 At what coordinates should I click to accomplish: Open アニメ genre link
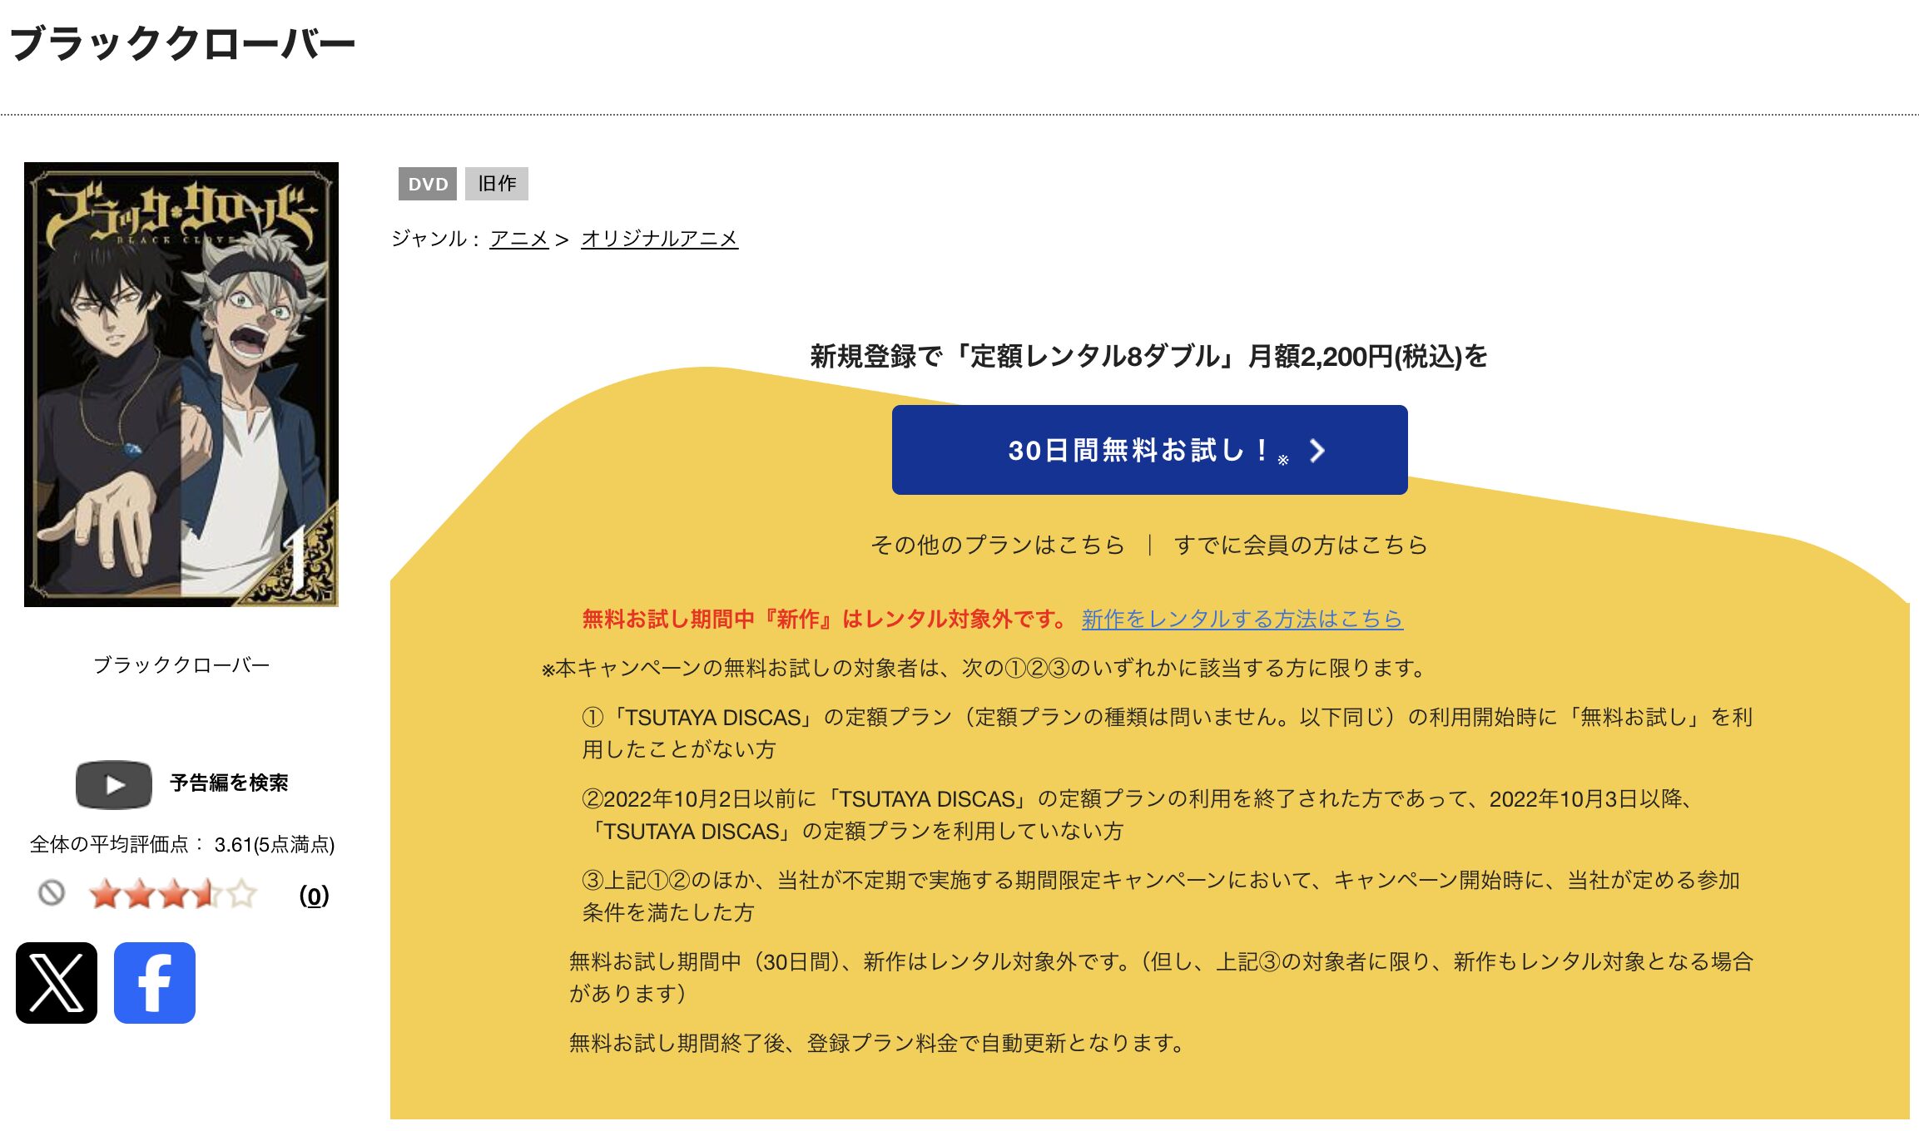coord(519,239)
